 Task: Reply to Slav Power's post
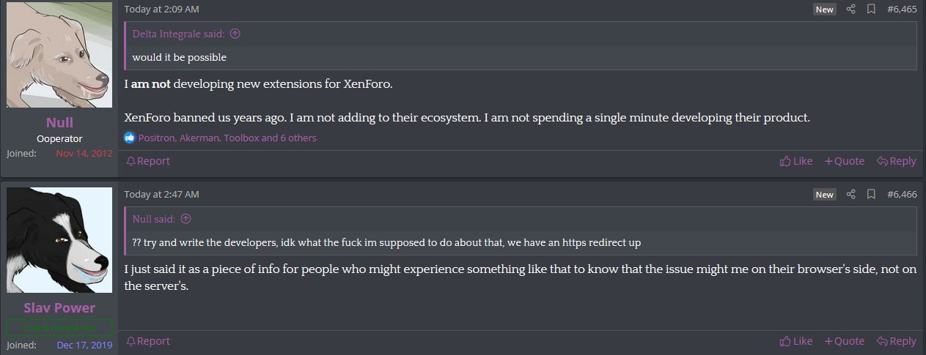coord(897,341)
